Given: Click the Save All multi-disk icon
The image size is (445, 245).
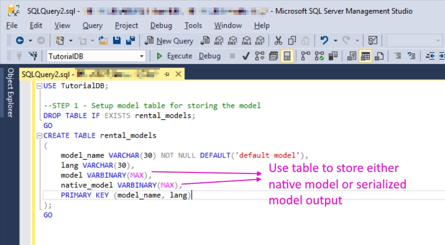Looking at the screenshot, I should click(130, 41).
